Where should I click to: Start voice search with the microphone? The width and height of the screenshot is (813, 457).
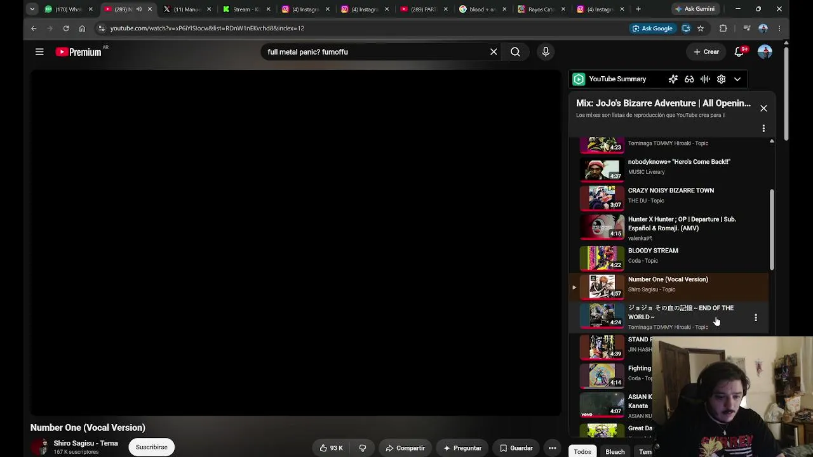click(546, 52)
